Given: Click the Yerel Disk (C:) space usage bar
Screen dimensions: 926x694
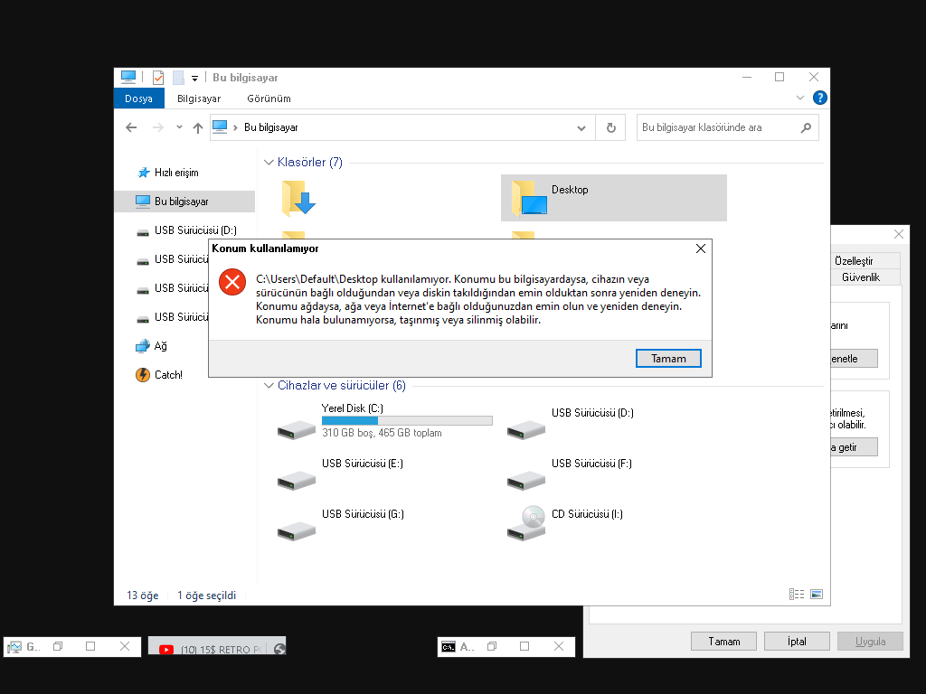Looking at the screenshot, I should [407, 421].
